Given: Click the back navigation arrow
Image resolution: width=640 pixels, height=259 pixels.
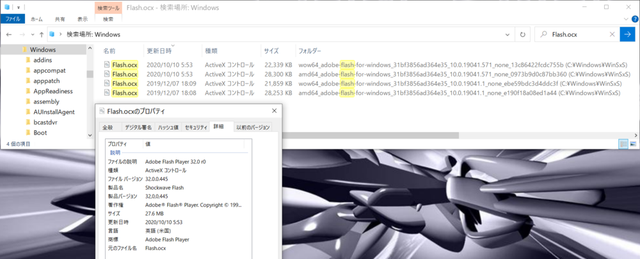Looking at the screenshot, I should pyautogui.click(x=9, y=34).
